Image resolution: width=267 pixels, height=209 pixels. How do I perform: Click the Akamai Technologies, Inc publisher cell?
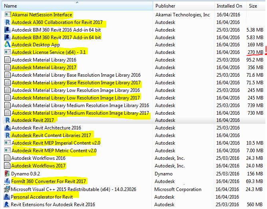click(183, 15)
